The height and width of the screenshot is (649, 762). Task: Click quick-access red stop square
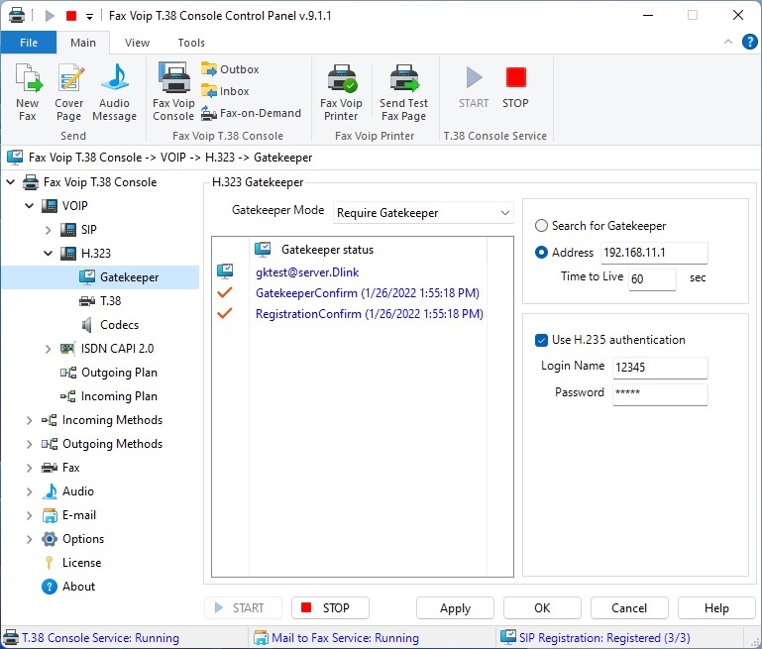coord(71,16)
